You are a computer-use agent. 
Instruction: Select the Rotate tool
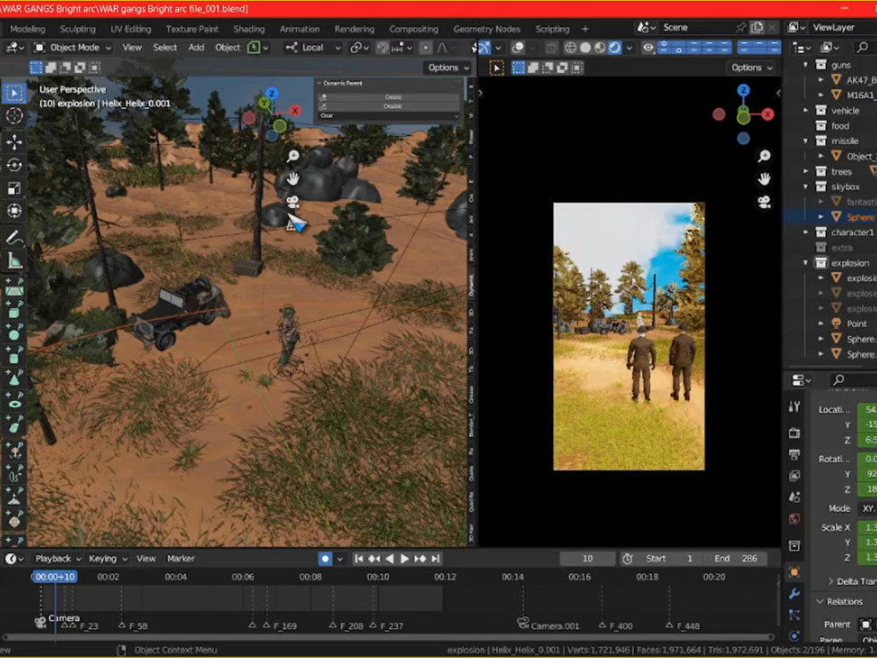14,165
